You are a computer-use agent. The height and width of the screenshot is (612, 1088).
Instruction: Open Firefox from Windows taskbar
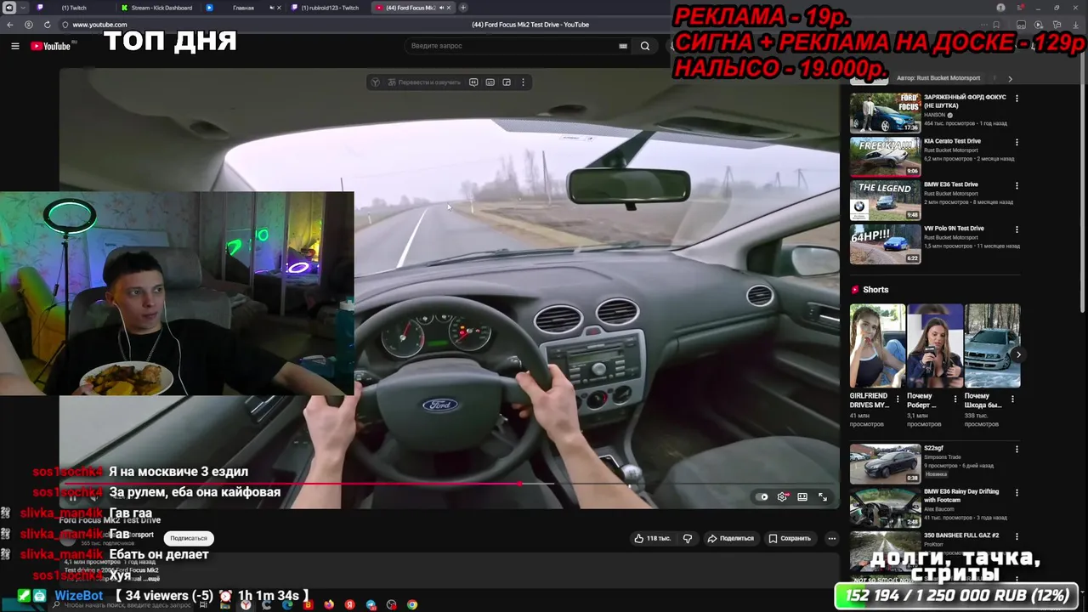coord(329,605)
